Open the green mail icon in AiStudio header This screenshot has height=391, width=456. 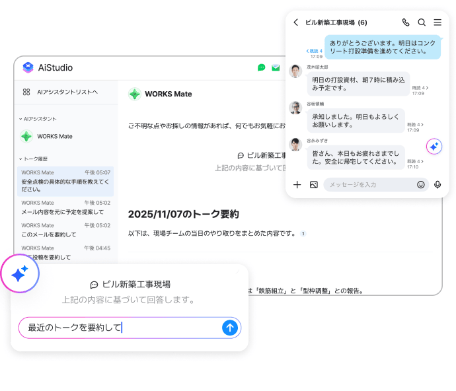pyautogui.click(x=276, y=67)
